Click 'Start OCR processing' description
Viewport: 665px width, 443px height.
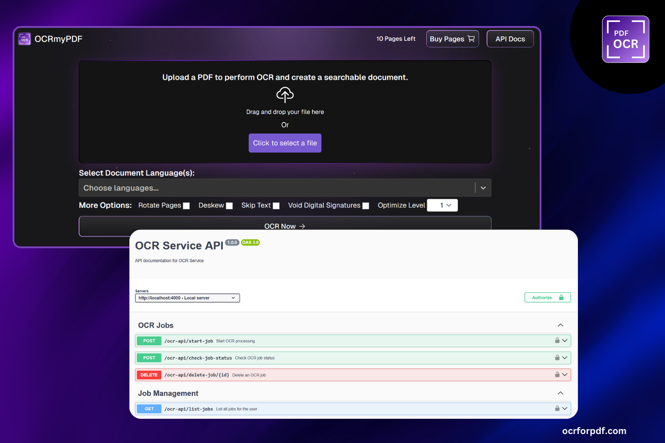[235, 341]
